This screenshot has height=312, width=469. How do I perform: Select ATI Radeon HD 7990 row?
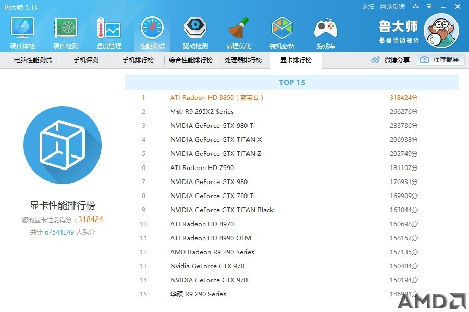[292, 168]
